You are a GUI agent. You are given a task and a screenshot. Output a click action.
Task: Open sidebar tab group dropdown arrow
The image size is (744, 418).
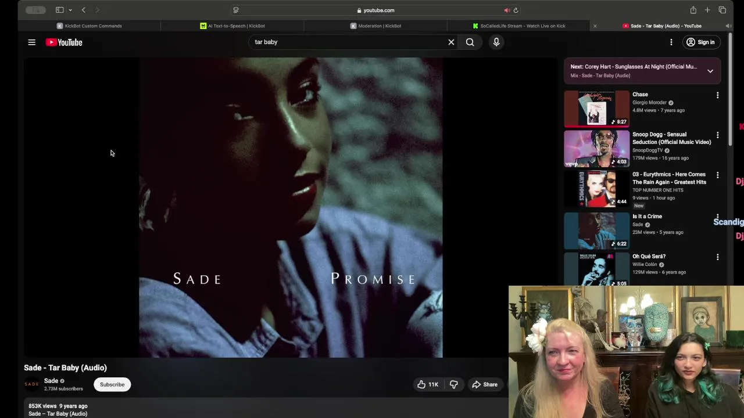tap(70, 10)
